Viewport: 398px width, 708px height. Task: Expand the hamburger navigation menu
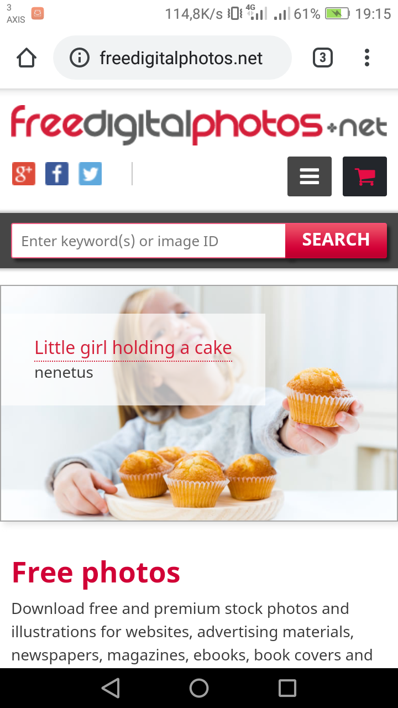coord(310,176)
